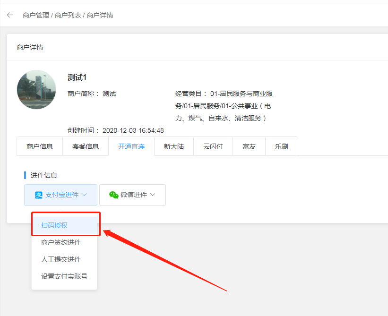Select 人工提交进件 menu entry
The image size is (388, 316).
(64, 259)
